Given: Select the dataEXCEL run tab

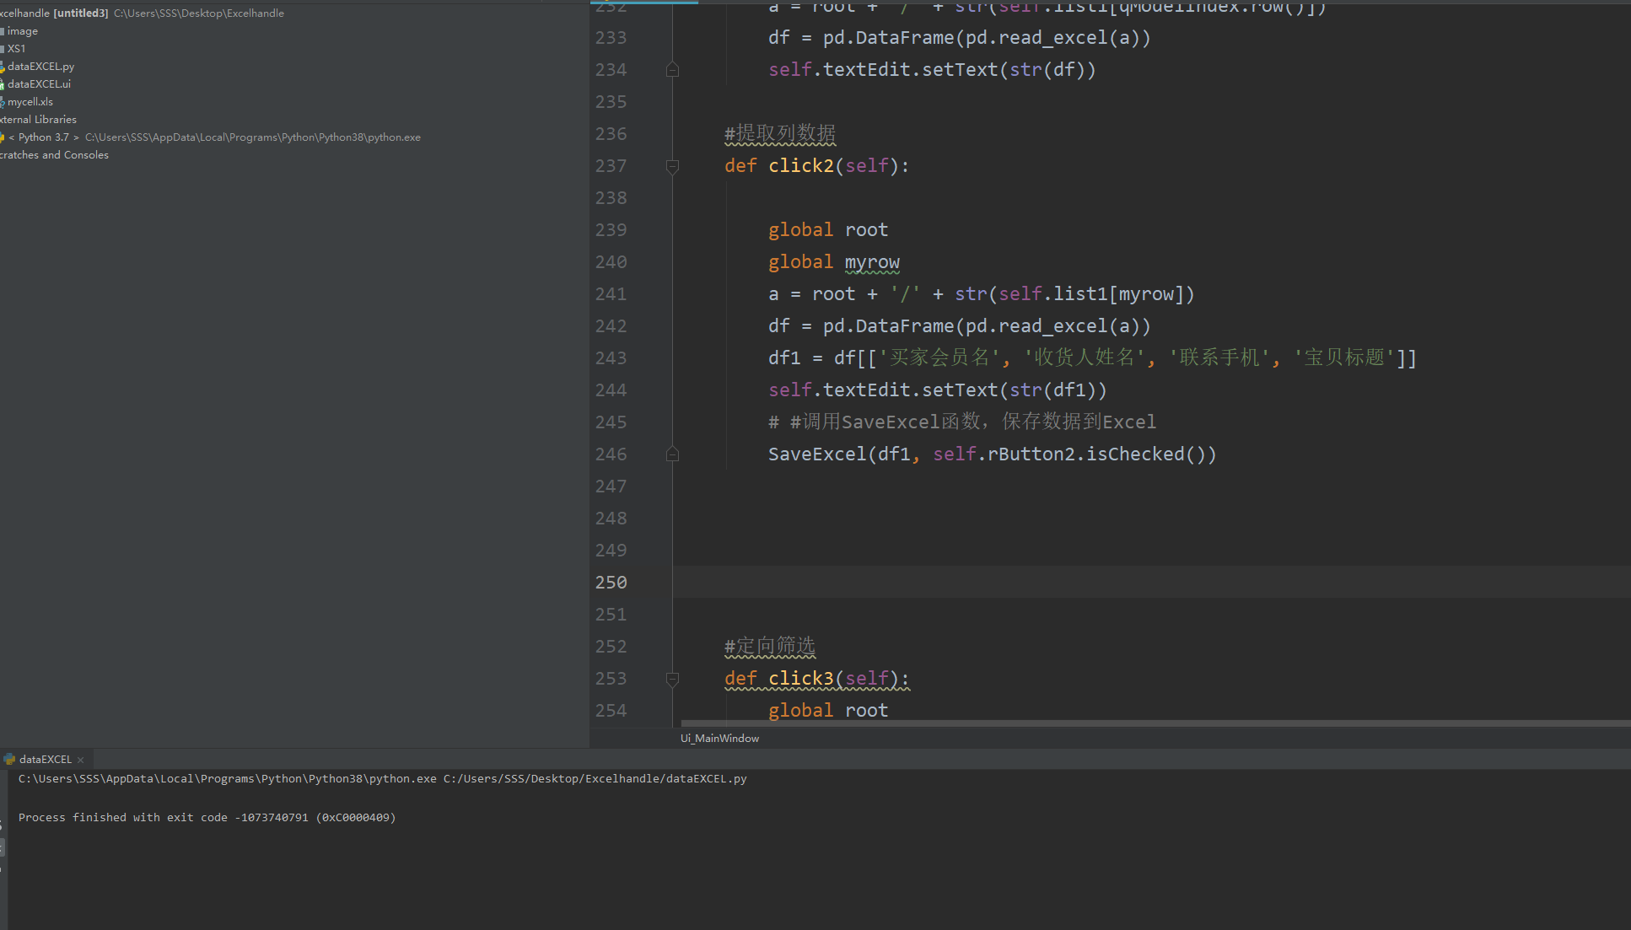Looking at the screenshot, I should point(44,759).
